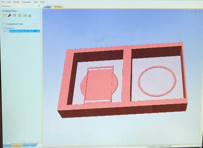
Task: Toggle the Level 1 visibility checkbox
Action: [2, 28]
